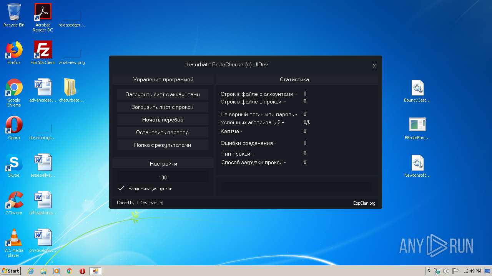Screen dimensions: 492x276
Task: Open Chrome from the taskbar
Action: point(70,271)
